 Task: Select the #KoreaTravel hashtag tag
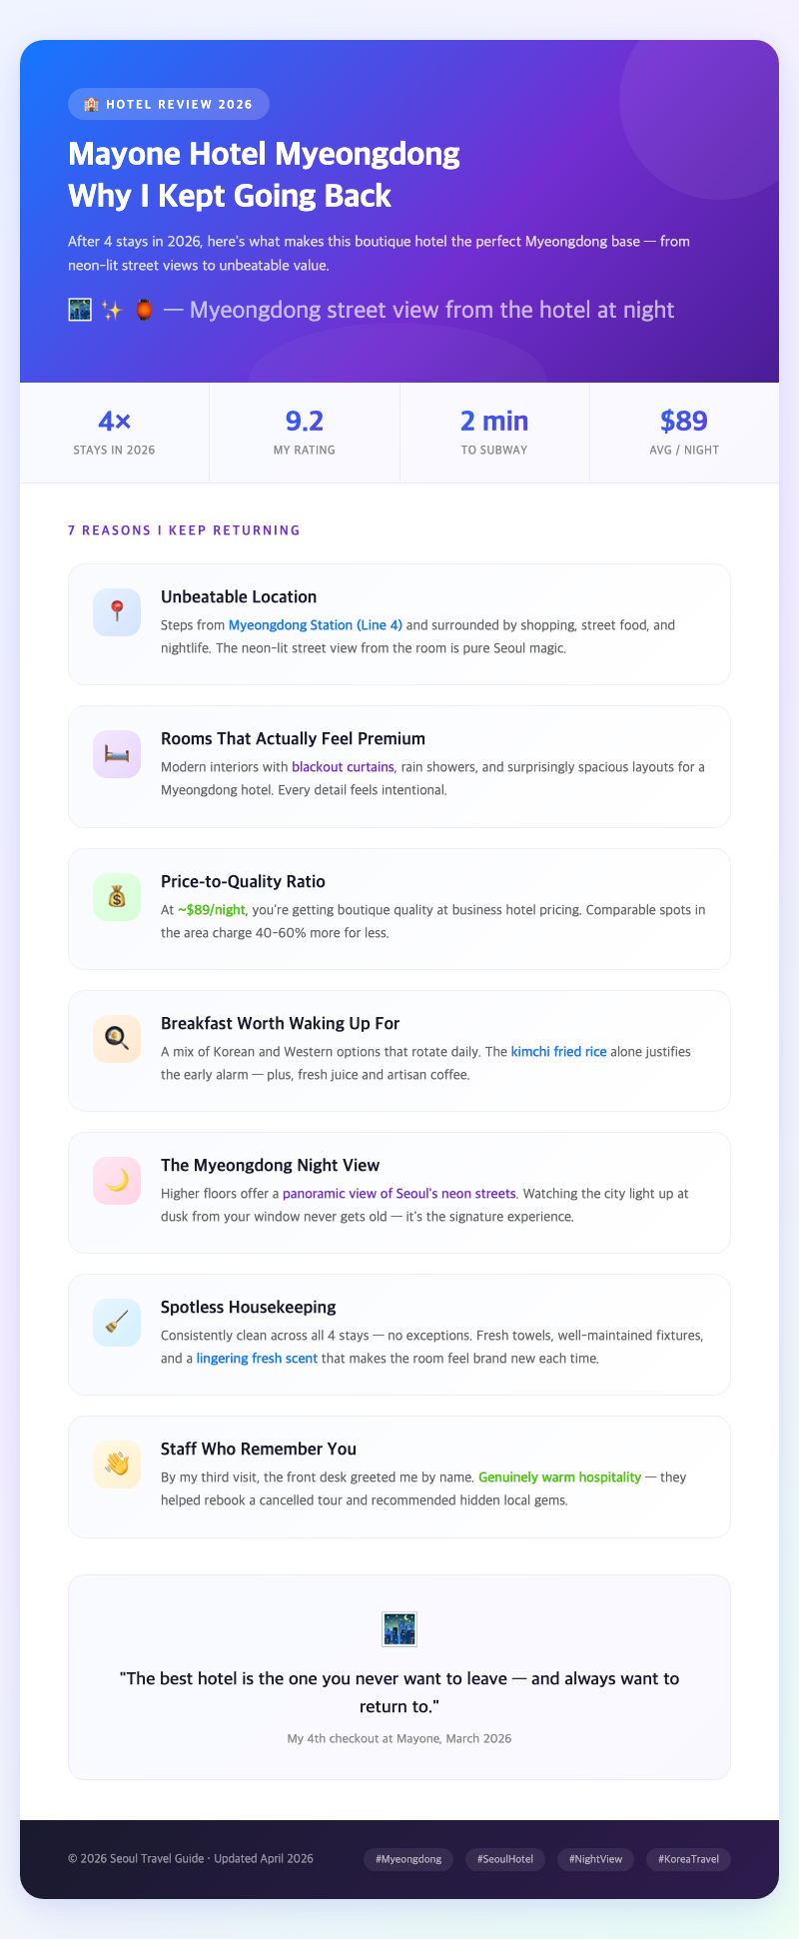(x=688, y=1859)
